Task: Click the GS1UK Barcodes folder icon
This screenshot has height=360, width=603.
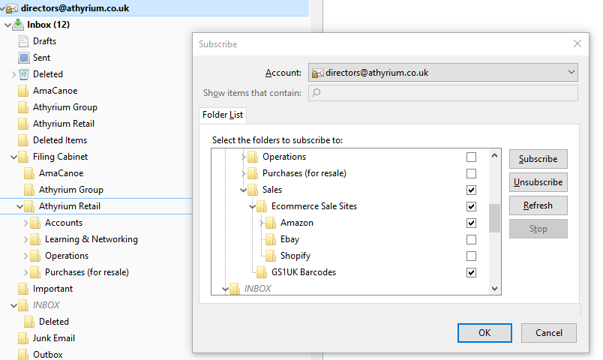Action: 262,272
